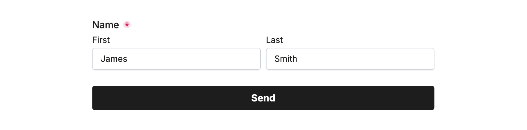This screenshot has width=527, height=130.
Task: Send the James Smith name entry
Action: 263,98
